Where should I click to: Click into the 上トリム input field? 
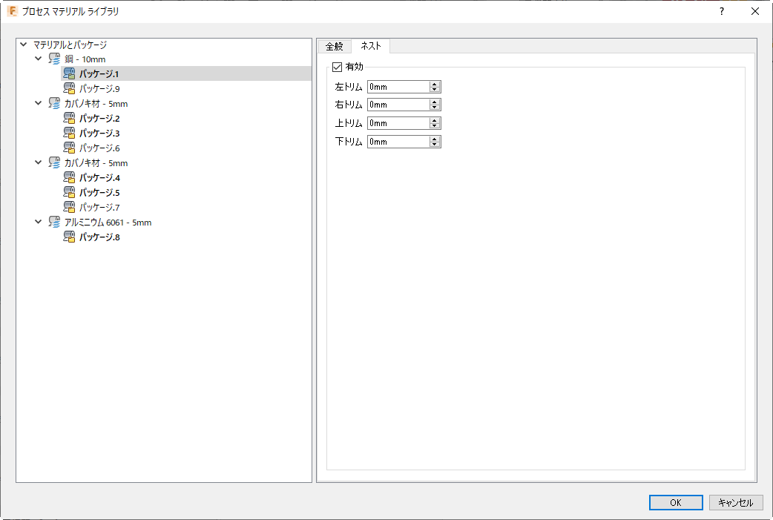point(398,123)
